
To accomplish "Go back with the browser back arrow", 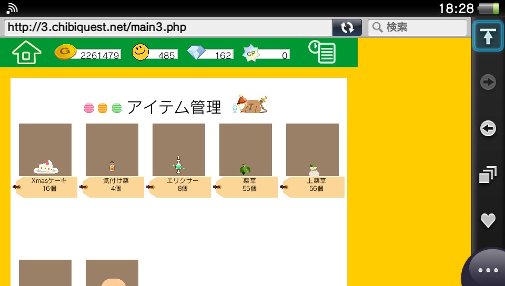I will pyautogui.click(x=488, y=128).
